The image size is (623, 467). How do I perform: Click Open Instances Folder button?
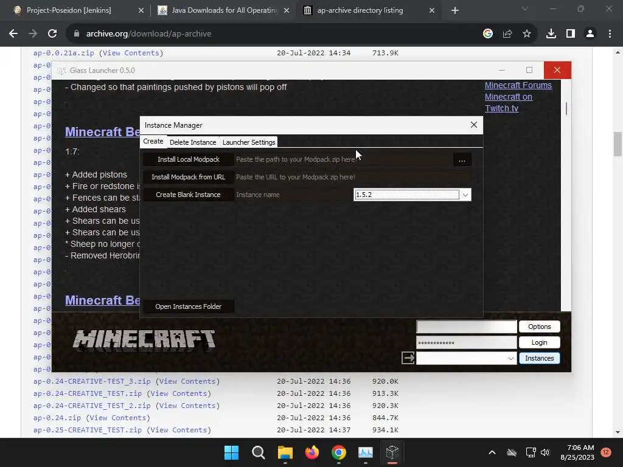coord(189,306)
